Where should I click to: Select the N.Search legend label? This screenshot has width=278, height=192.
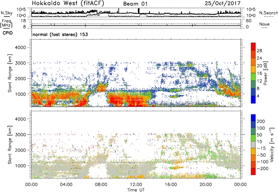tap(268, 13)
